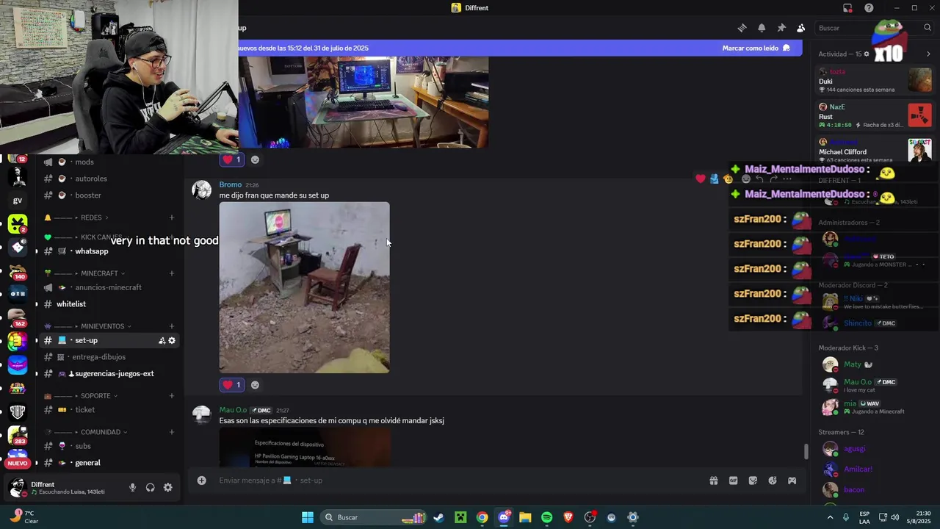The height and width of the screenshot is (529, 940).
Task: Expand the Actividad panel chevron arrow
Action: (928, 54)
